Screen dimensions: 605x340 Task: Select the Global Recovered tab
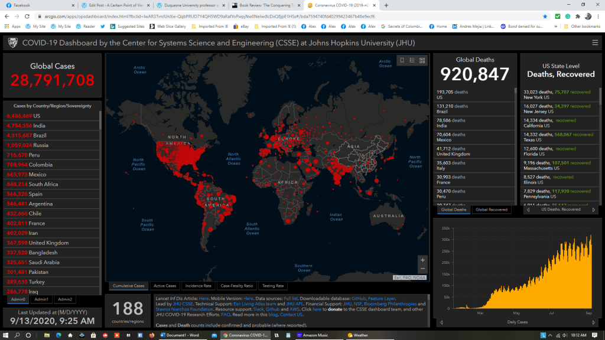coord(492,210)
